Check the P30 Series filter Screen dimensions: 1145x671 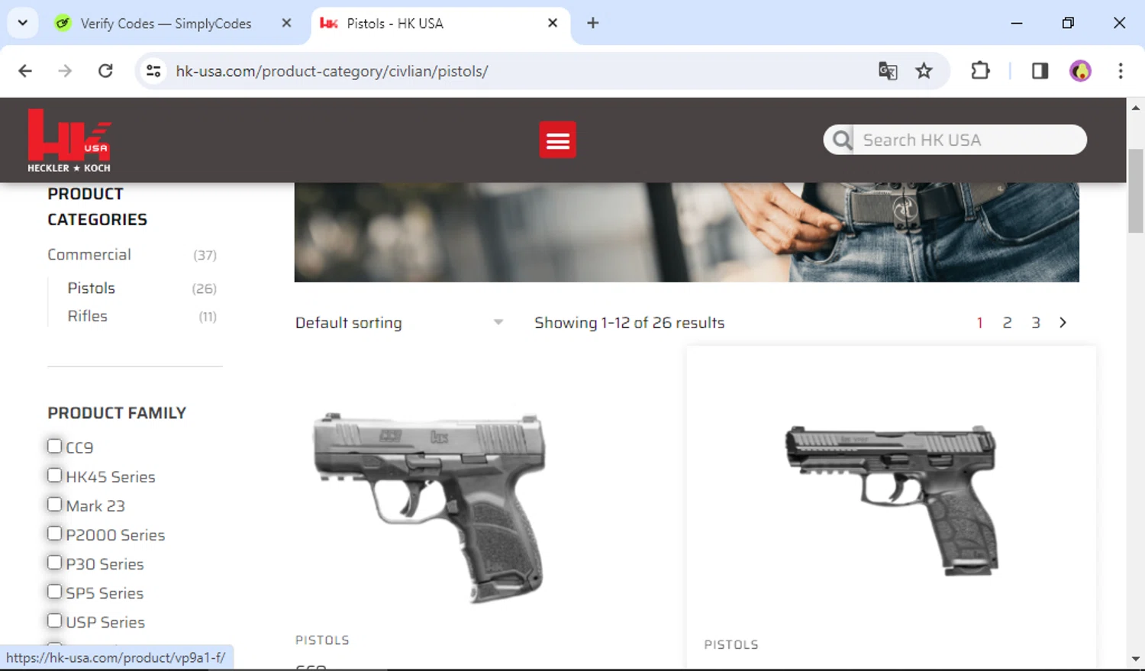54,562
